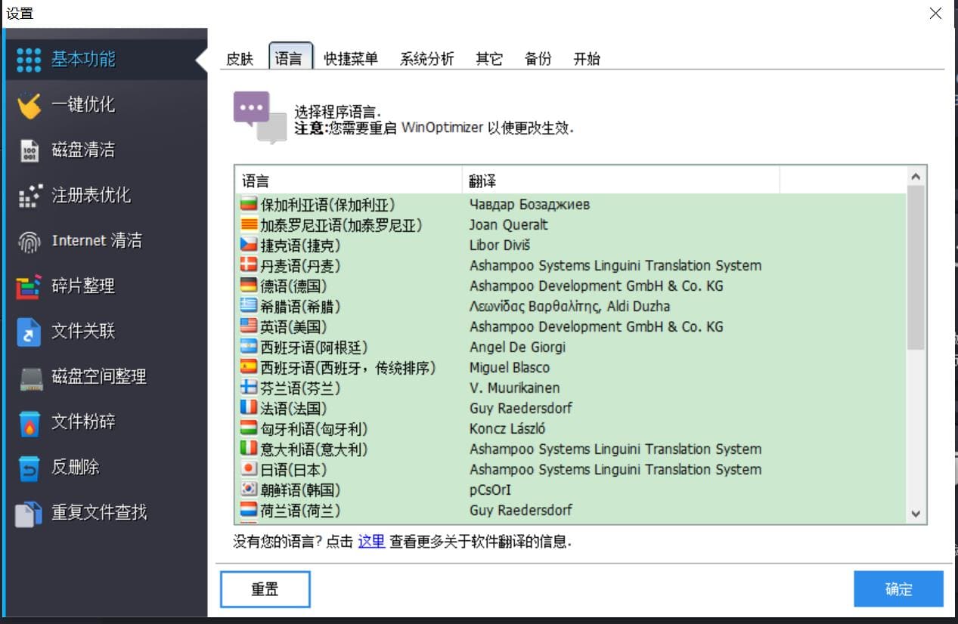
Task: Switch to the 系统分析 tab
Action: 426,59
